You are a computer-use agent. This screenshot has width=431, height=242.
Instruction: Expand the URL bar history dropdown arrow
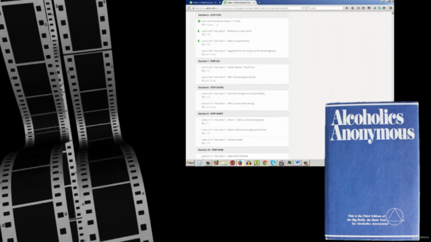click(300, 8)
